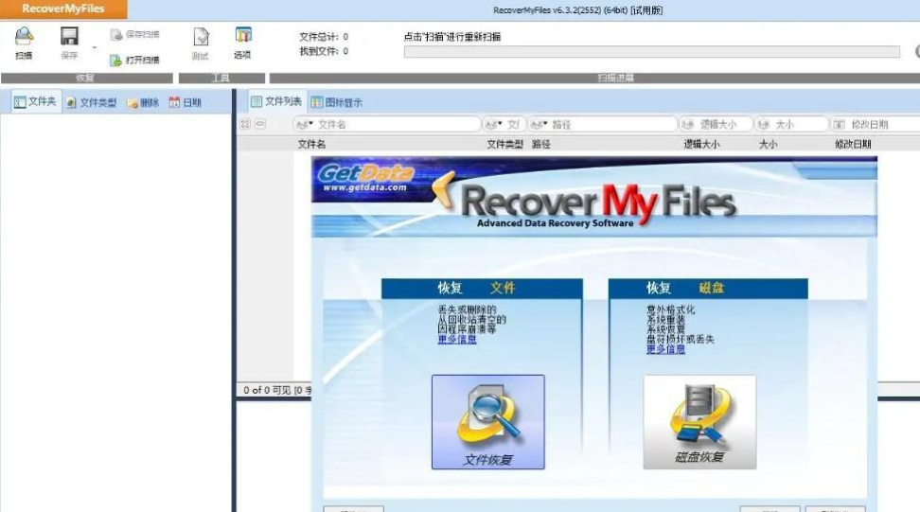
Task: Select the 文件列表 view tab
Action: 276,101
